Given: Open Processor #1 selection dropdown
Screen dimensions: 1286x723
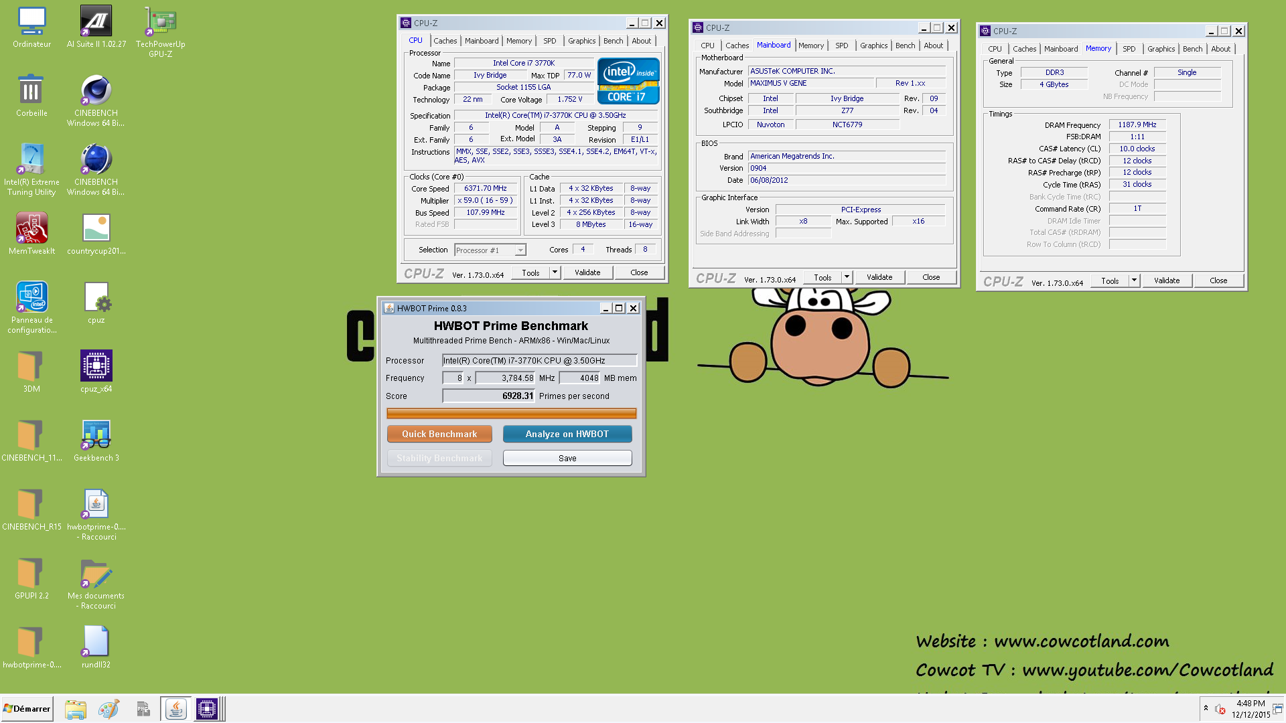Looking at the screenshot, I should 490,250.
